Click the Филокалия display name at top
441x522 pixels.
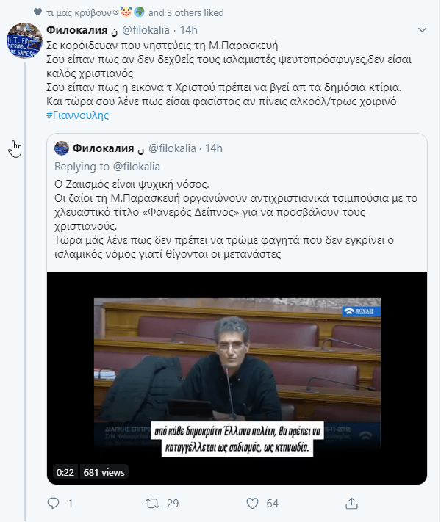tap(76, 30)
